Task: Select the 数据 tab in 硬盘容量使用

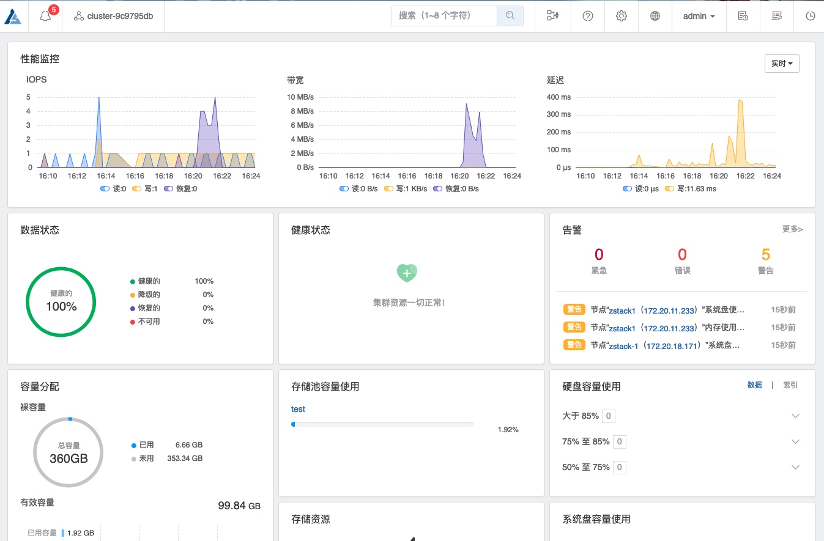Action: (x=754, y=385)
